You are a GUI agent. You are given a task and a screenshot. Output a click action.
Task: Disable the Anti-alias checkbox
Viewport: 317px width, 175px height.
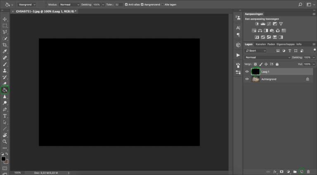coord(126,5)
